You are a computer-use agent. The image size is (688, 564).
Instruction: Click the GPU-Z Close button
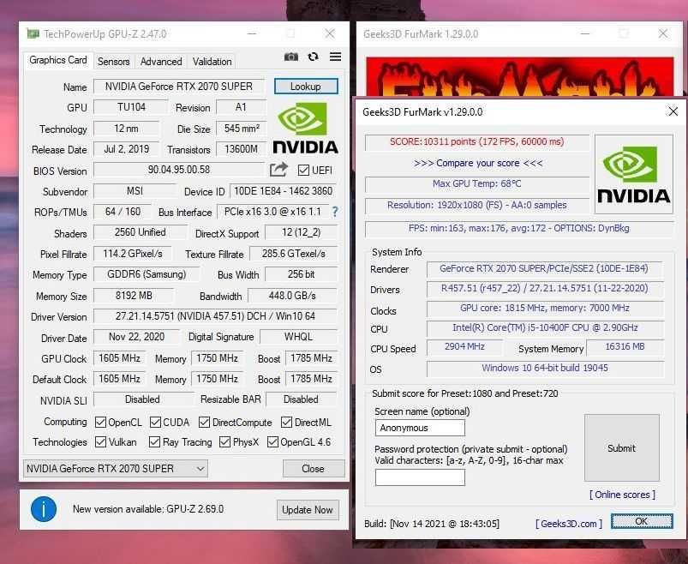[x=314, y=468]
